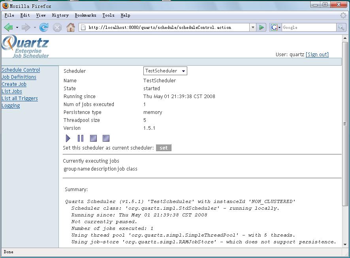Open the Tools menu

pos(108,15)
